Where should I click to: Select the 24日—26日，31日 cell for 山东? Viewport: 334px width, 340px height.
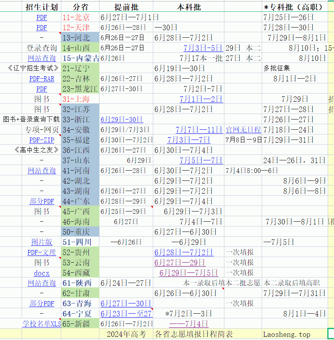tap(295, 160)
